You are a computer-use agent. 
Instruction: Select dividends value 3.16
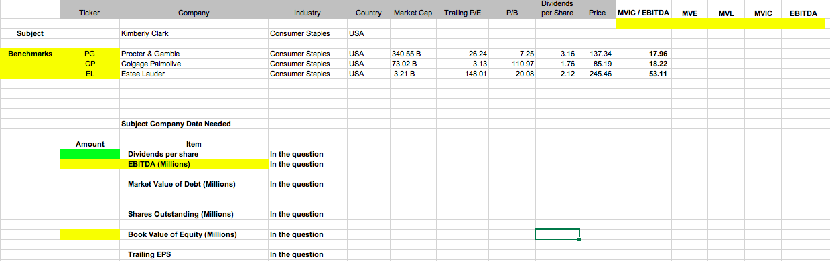[x=557, y=54]
